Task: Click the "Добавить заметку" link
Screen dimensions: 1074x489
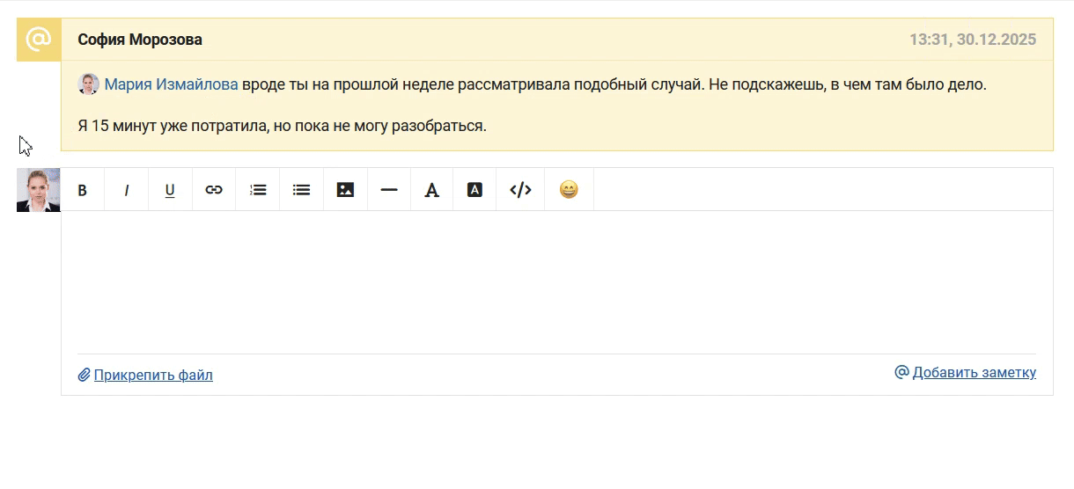Action: 974,373
